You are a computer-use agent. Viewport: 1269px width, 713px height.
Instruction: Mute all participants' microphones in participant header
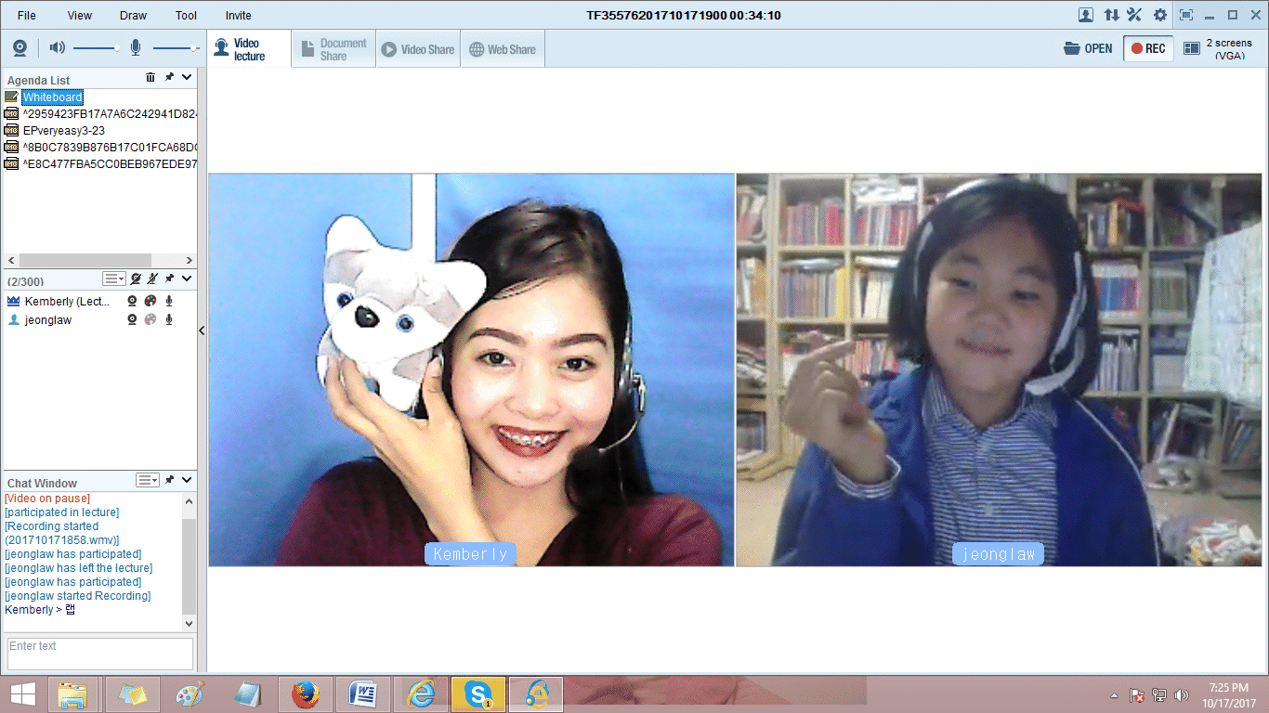(152, 279)
